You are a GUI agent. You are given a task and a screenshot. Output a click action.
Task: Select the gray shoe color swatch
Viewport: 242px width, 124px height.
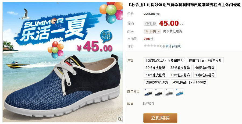tap(169, 93)
